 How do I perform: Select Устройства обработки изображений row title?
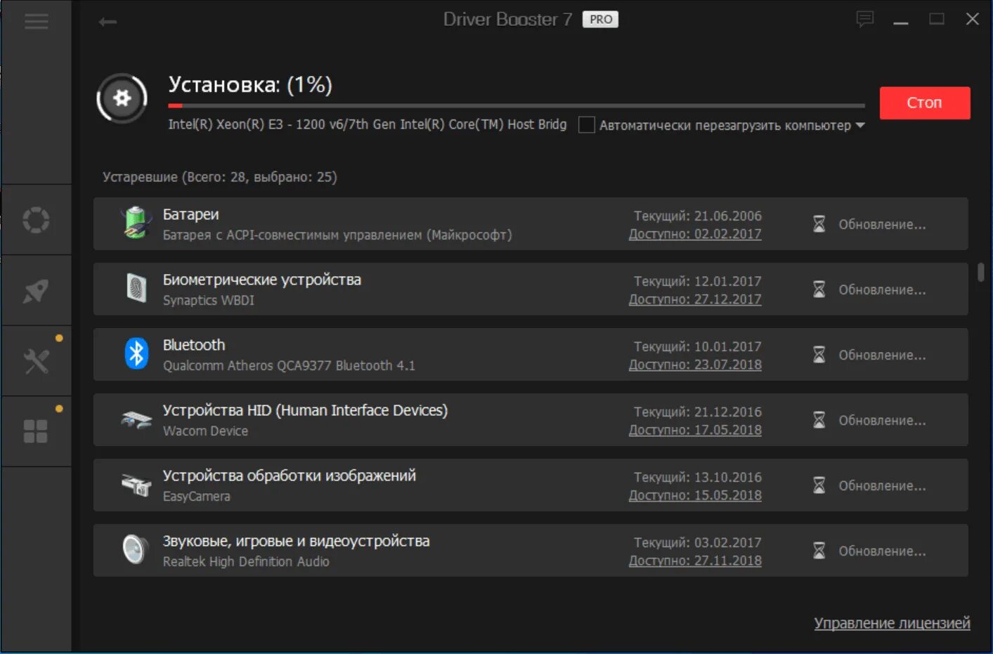point(290,476)
